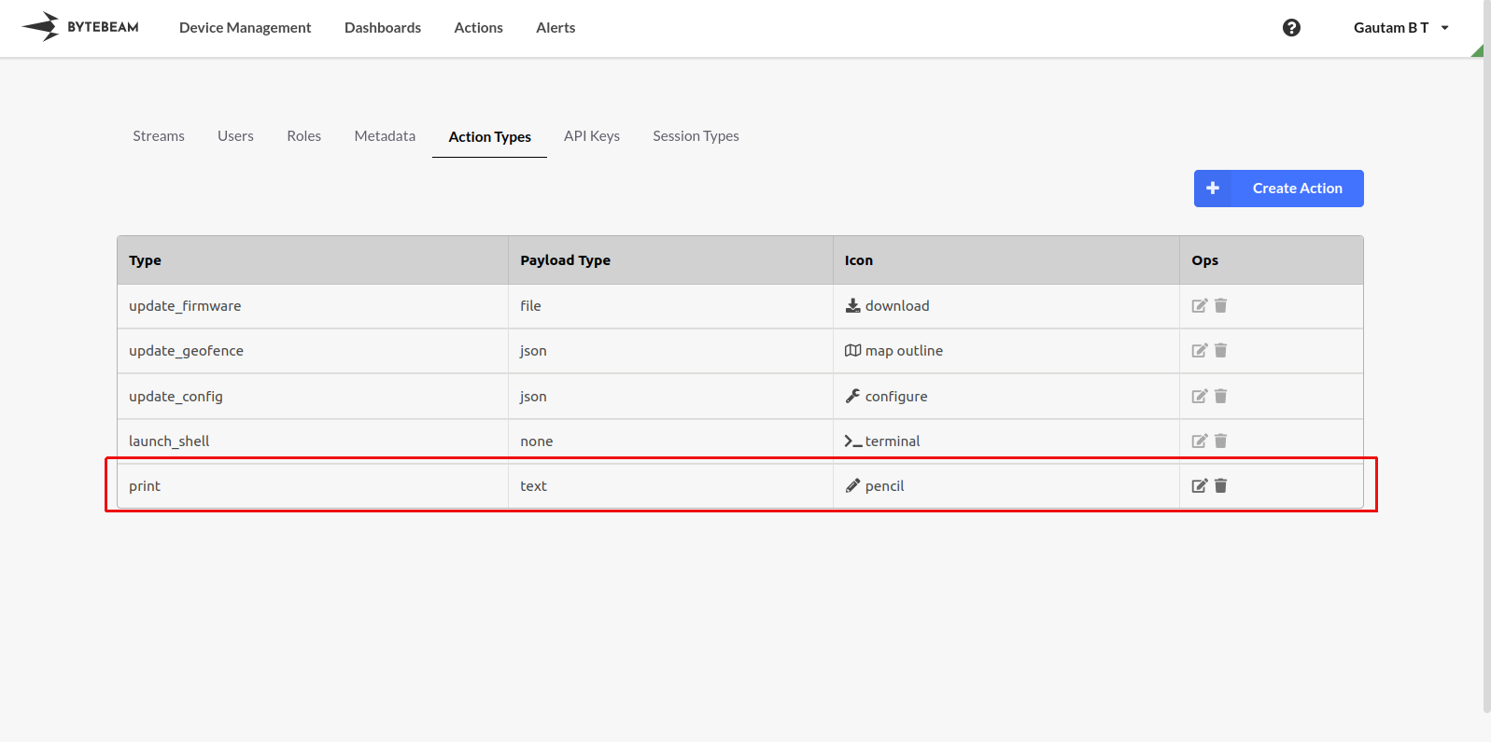Image resolution: width=1491 pixels, height=742 pixels.
Task: Click the 'file' payload type cell
Action: point(670,306)
